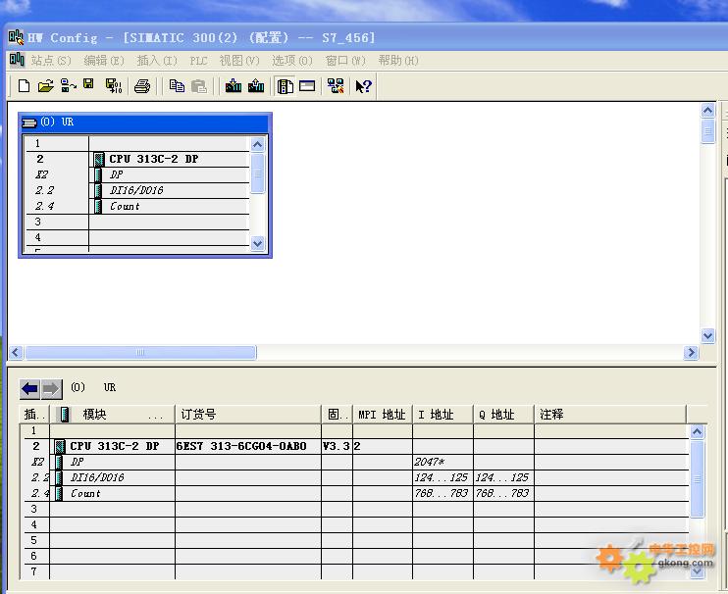Click the document icon in menu bar
This screenshot has width=728, height=594.
17,60
